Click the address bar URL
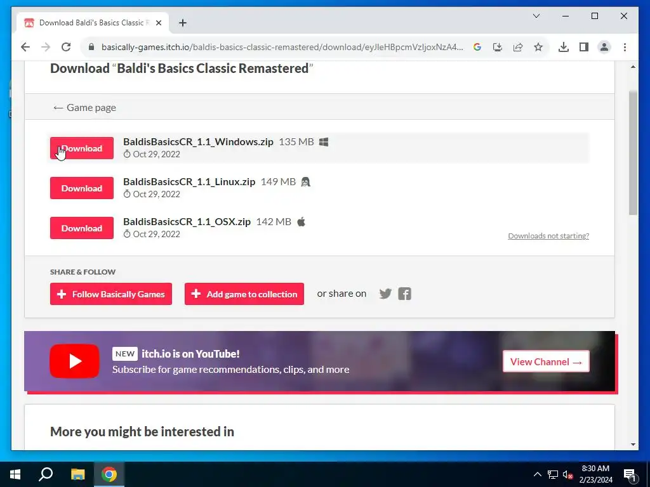The width and height of the screenshot is (650, 487). (x=282, y=47)
